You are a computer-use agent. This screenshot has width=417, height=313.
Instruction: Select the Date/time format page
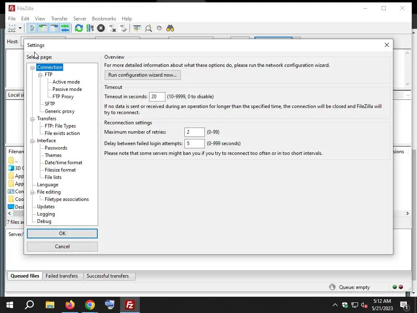click(64, 162)
